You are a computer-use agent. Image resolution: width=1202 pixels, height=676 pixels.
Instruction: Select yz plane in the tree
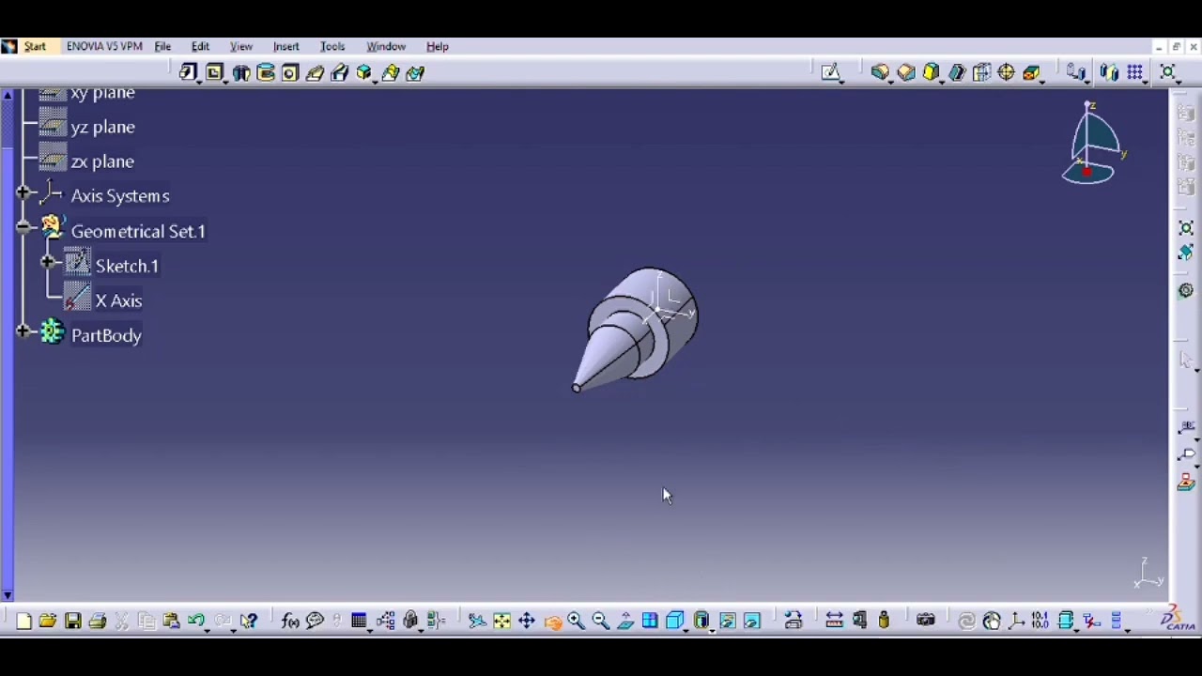tap(102, 127)
